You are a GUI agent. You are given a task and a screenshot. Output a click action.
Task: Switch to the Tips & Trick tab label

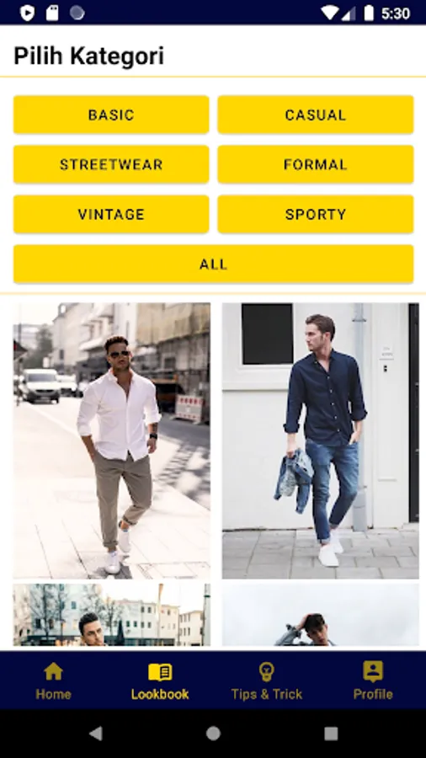(x=267, y=694)
